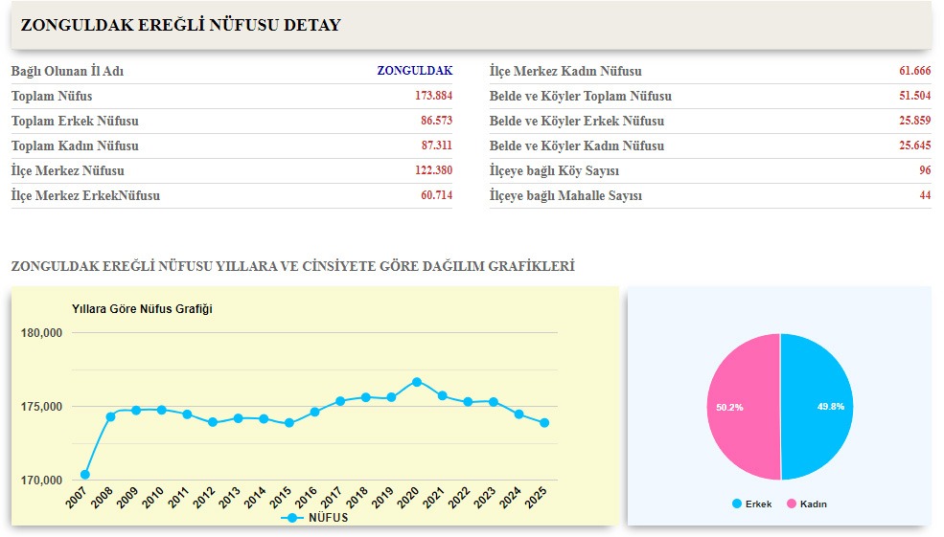Click the İlçeye bağlı Köy Sayısı value 96
The width and height of the screenshot is (944, 537).
924,170
